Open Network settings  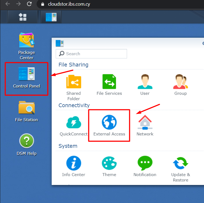pyautogui.click(x=145, y=125)
